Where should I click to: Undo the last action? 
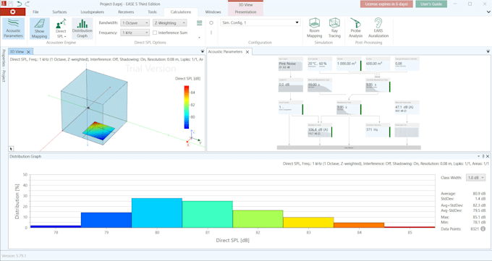[19, 4]
